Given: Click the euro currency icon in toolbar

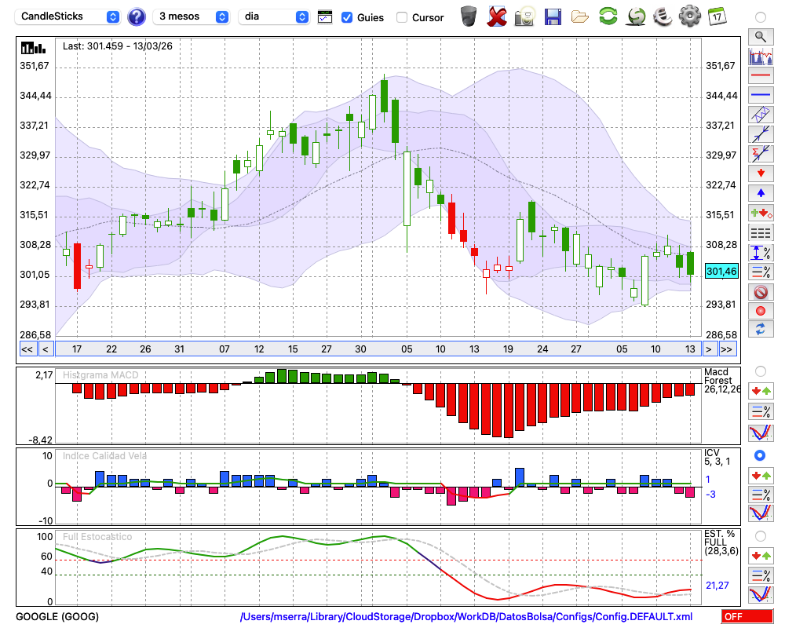Looking at the screenshot, I should (663, 16).
